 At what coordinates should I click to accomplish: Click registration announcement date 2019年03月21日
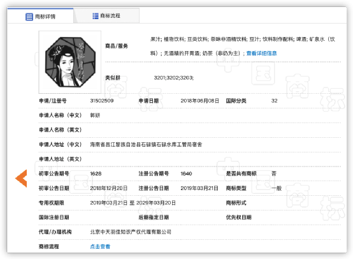tap(199, 188)
